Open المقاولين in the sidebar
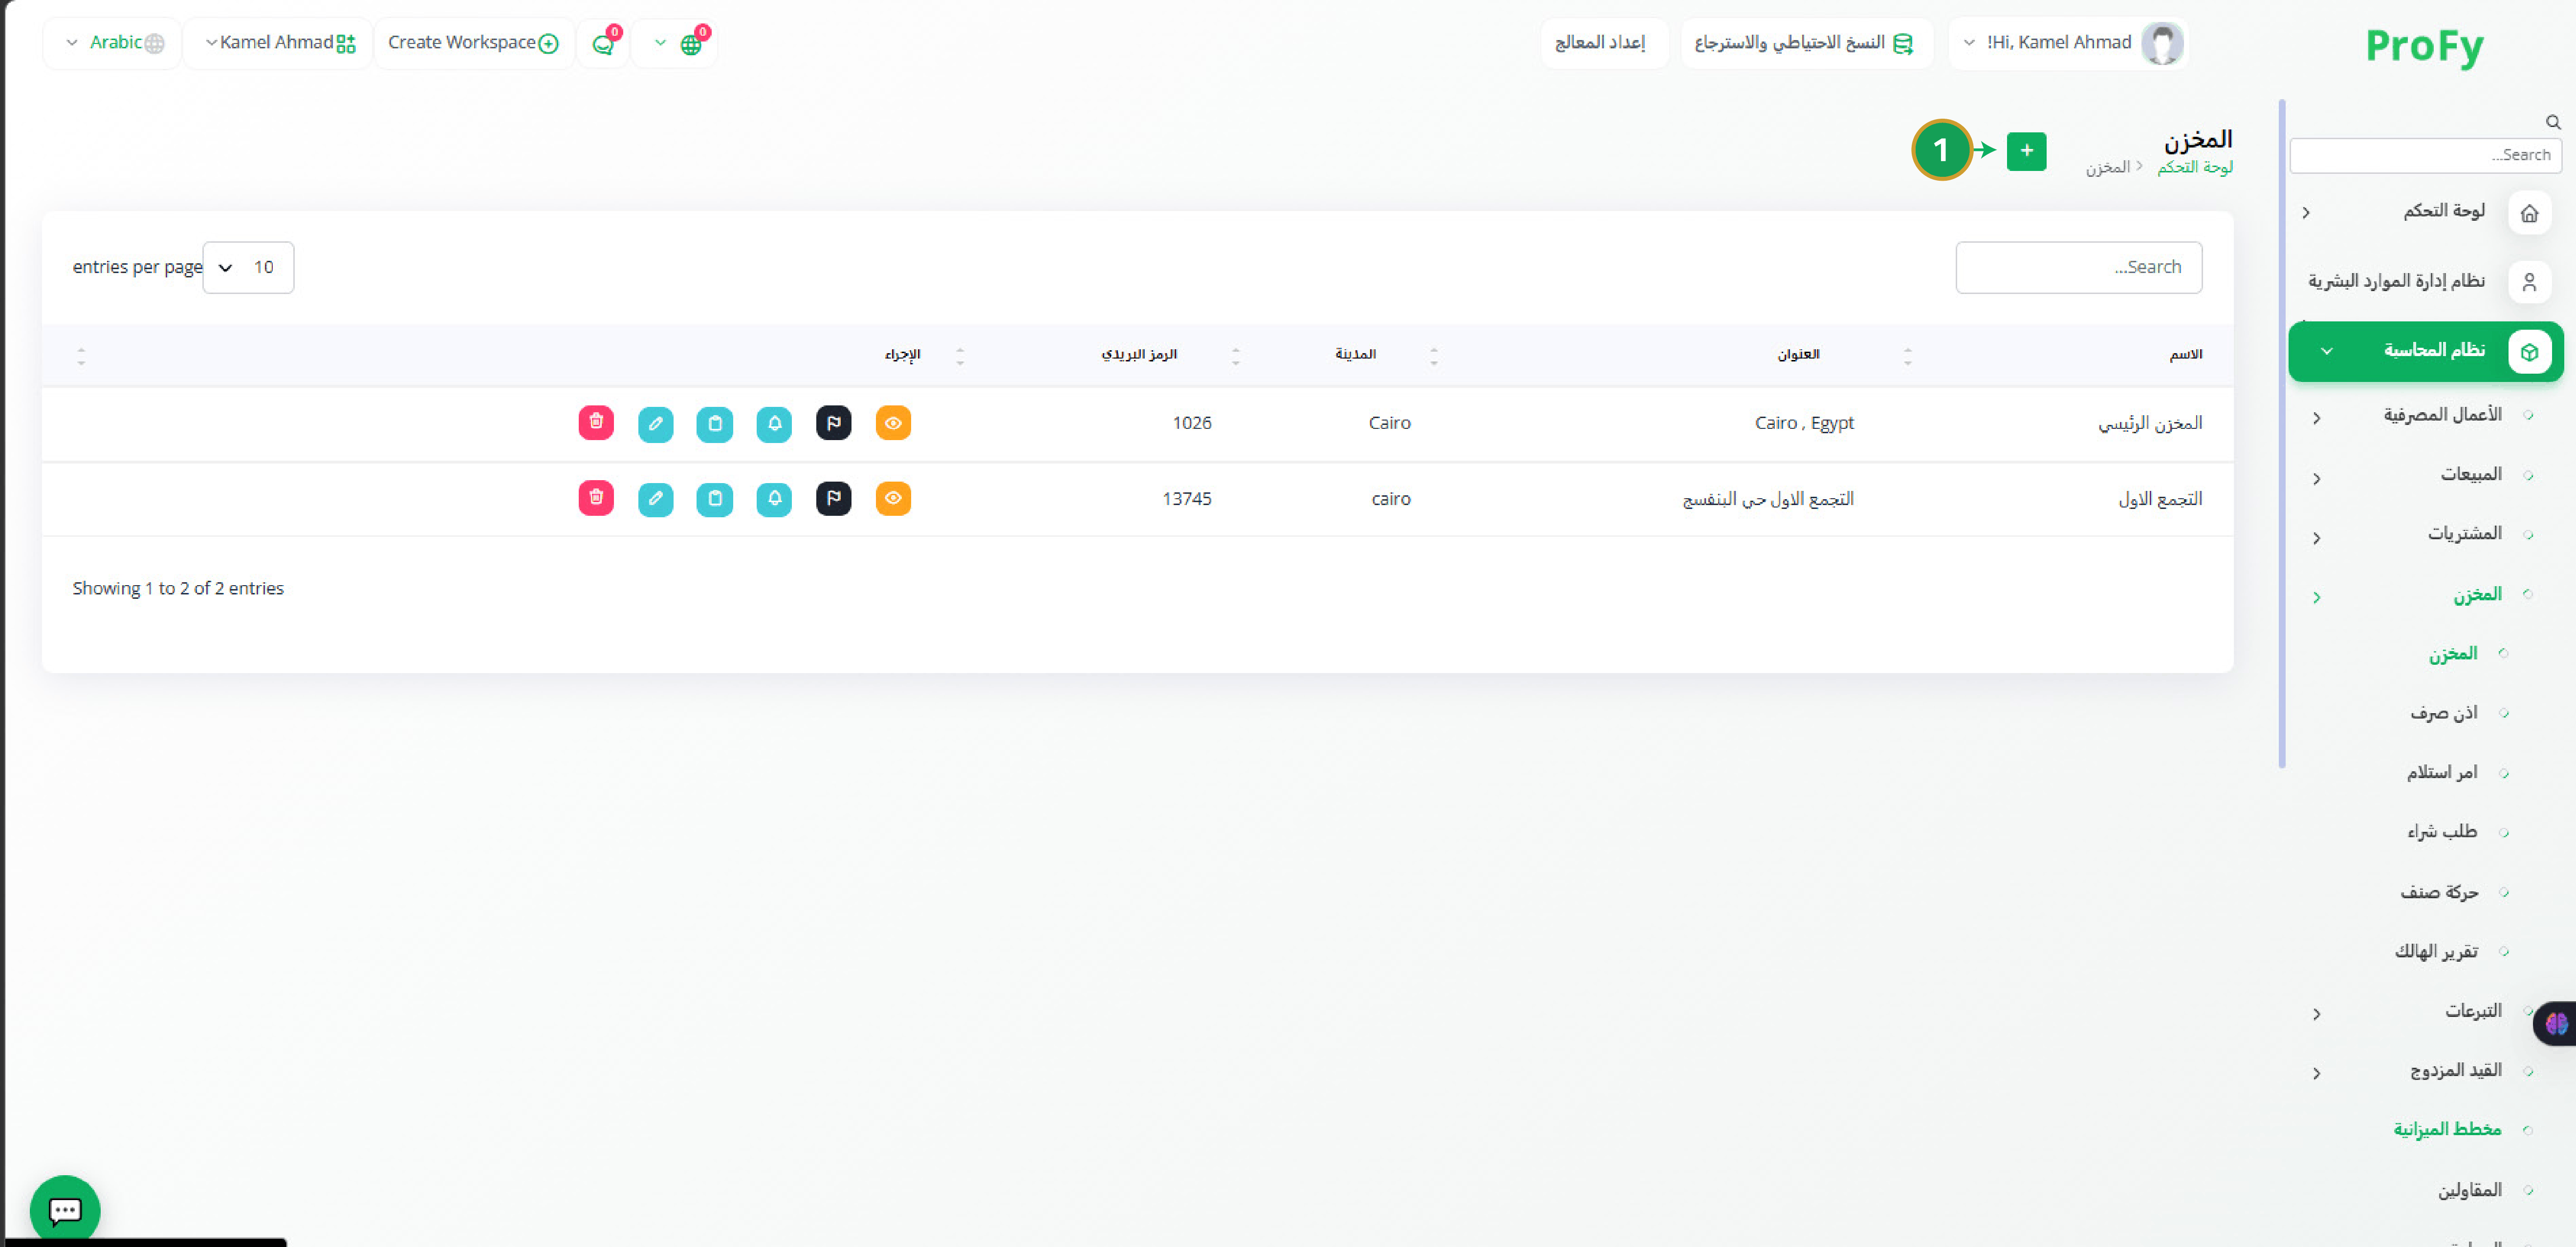 (2469, 1189)
